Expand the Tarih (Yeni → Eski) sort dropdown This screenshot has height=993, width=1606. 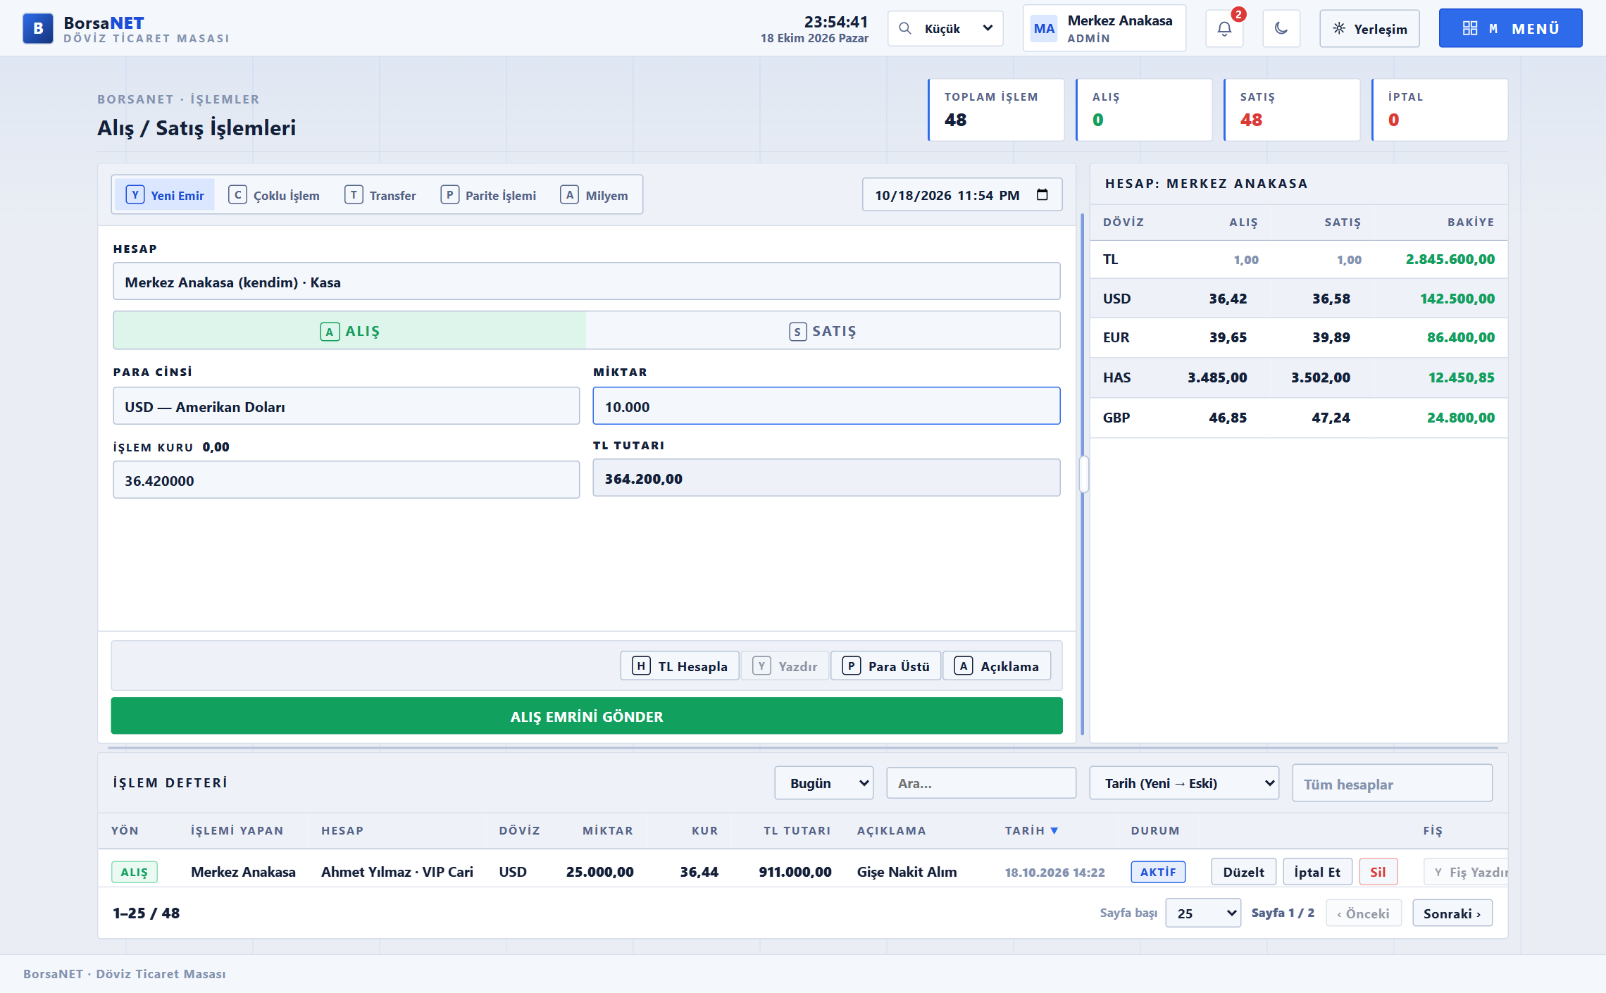[1184, 783]
